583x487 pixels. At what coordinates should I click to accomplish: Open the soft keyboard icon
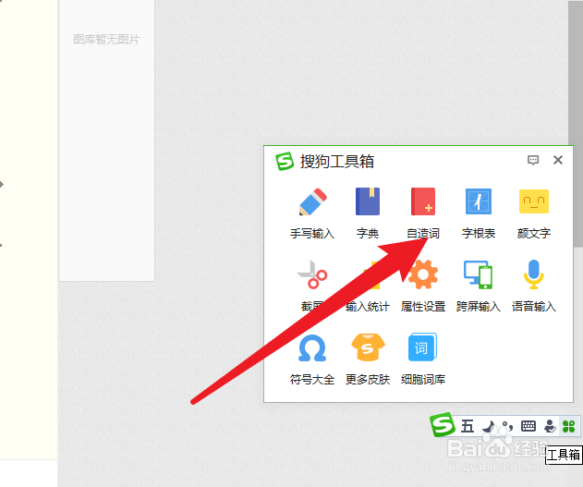pos(528,426)
